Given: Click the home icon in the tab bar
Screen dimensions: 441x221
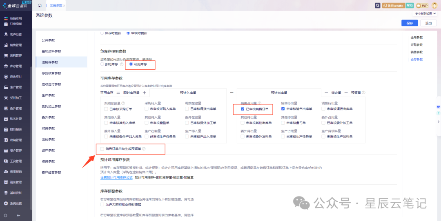Looking at the screenshot, I should coord(40,5).
